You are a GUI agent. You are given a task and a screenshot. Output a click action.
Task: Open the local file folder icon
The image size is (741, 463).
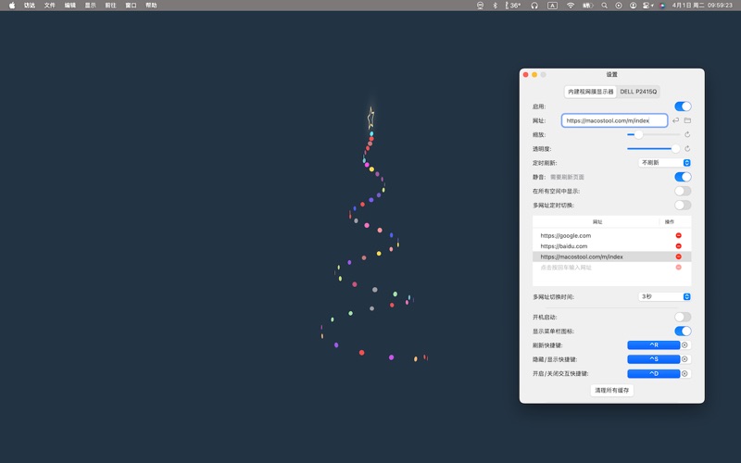tap(687, 120)
